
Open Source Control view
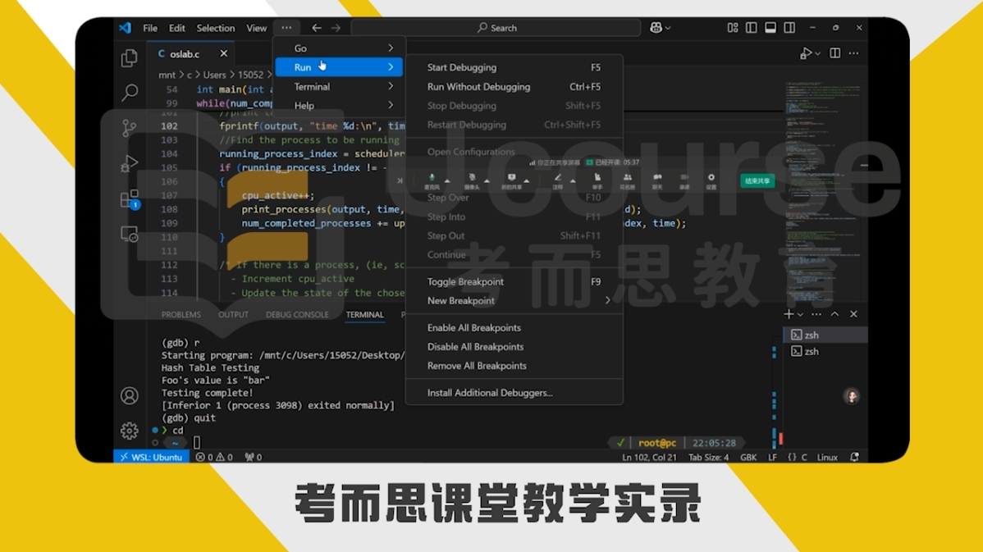(x=129, y=128)
